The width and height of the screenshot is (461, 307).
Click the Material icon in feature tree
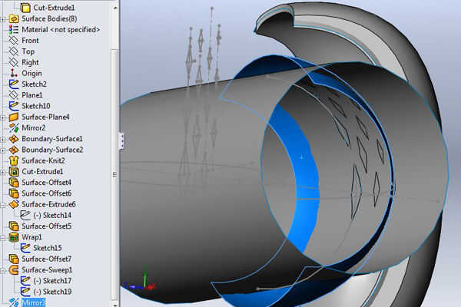click(x=14, y=30)
